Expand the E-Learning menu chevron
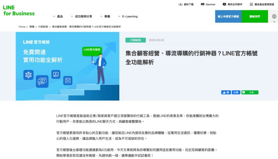 click(119, 16)
